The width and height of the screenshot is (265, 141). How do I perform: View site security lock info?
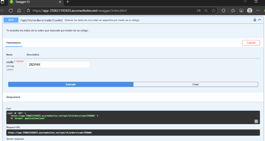point(28,10)
